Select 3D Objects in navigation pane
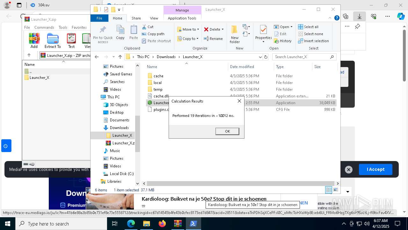408x230 pixels. (x=116, y=105)
